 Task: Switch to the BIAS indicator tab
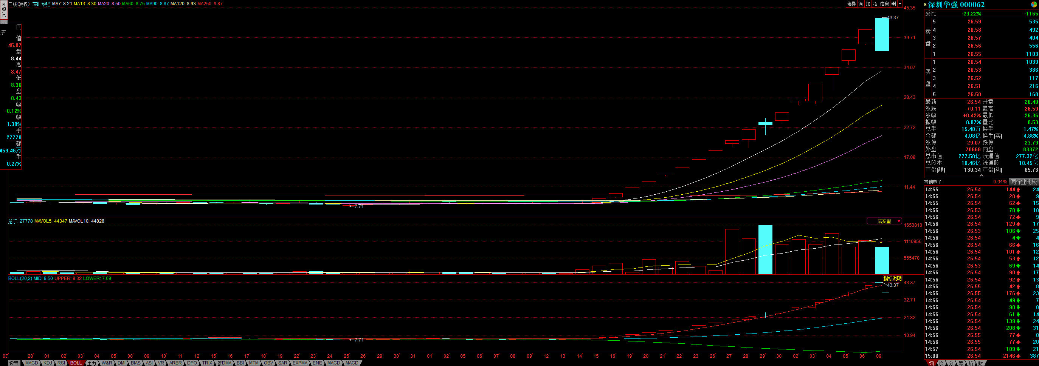pyautogui.click(x=136, y=363)
